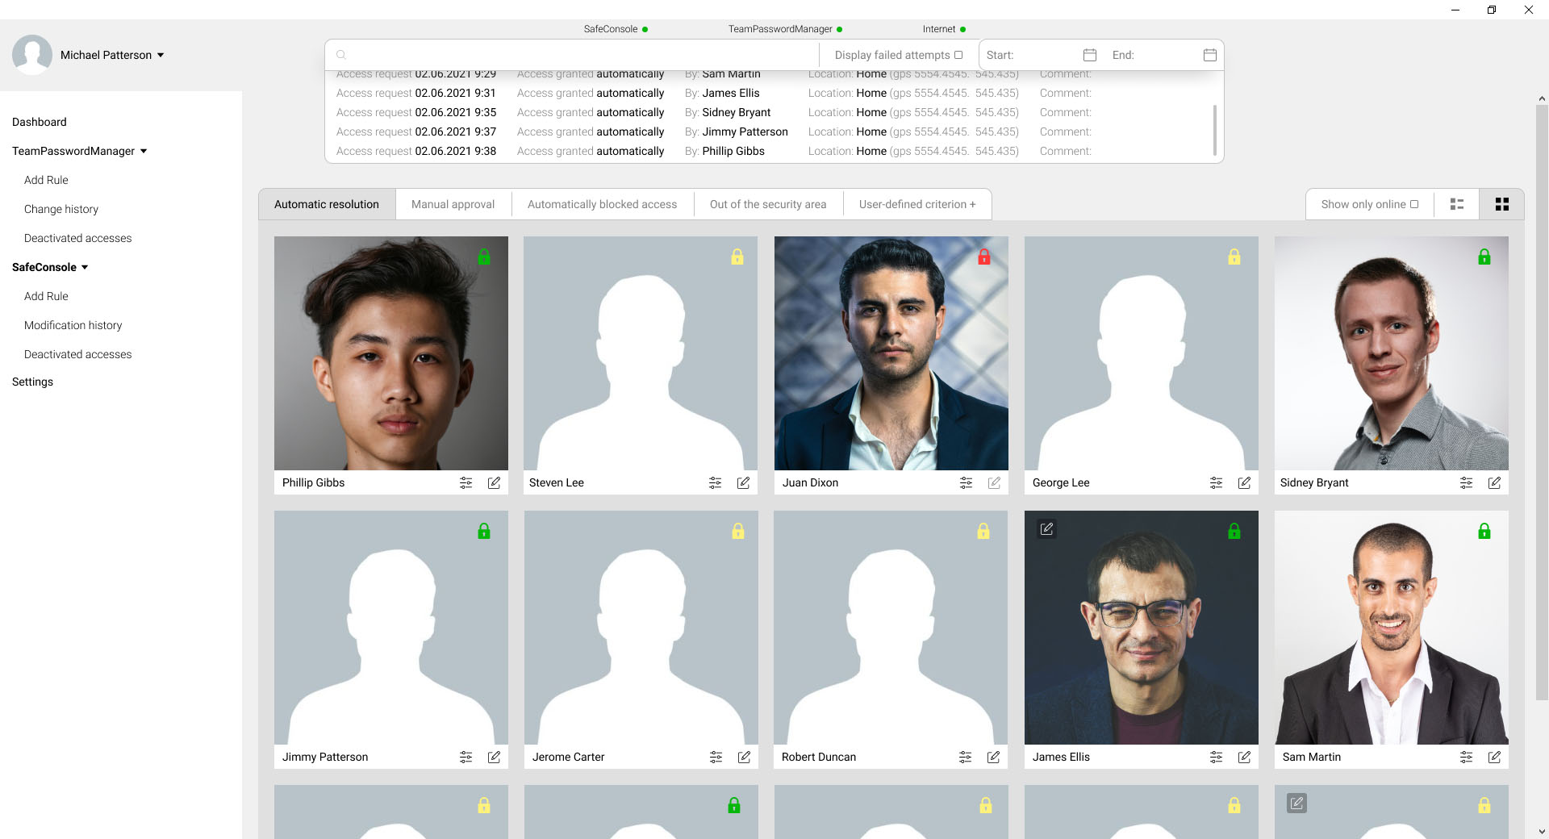Edit Sam Martin card
1549x839 pixels.
point(1495,757)
